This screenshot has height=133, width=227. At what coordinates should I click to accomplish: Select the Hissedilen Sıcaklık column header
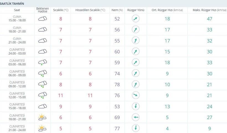(x=90, y=10)
